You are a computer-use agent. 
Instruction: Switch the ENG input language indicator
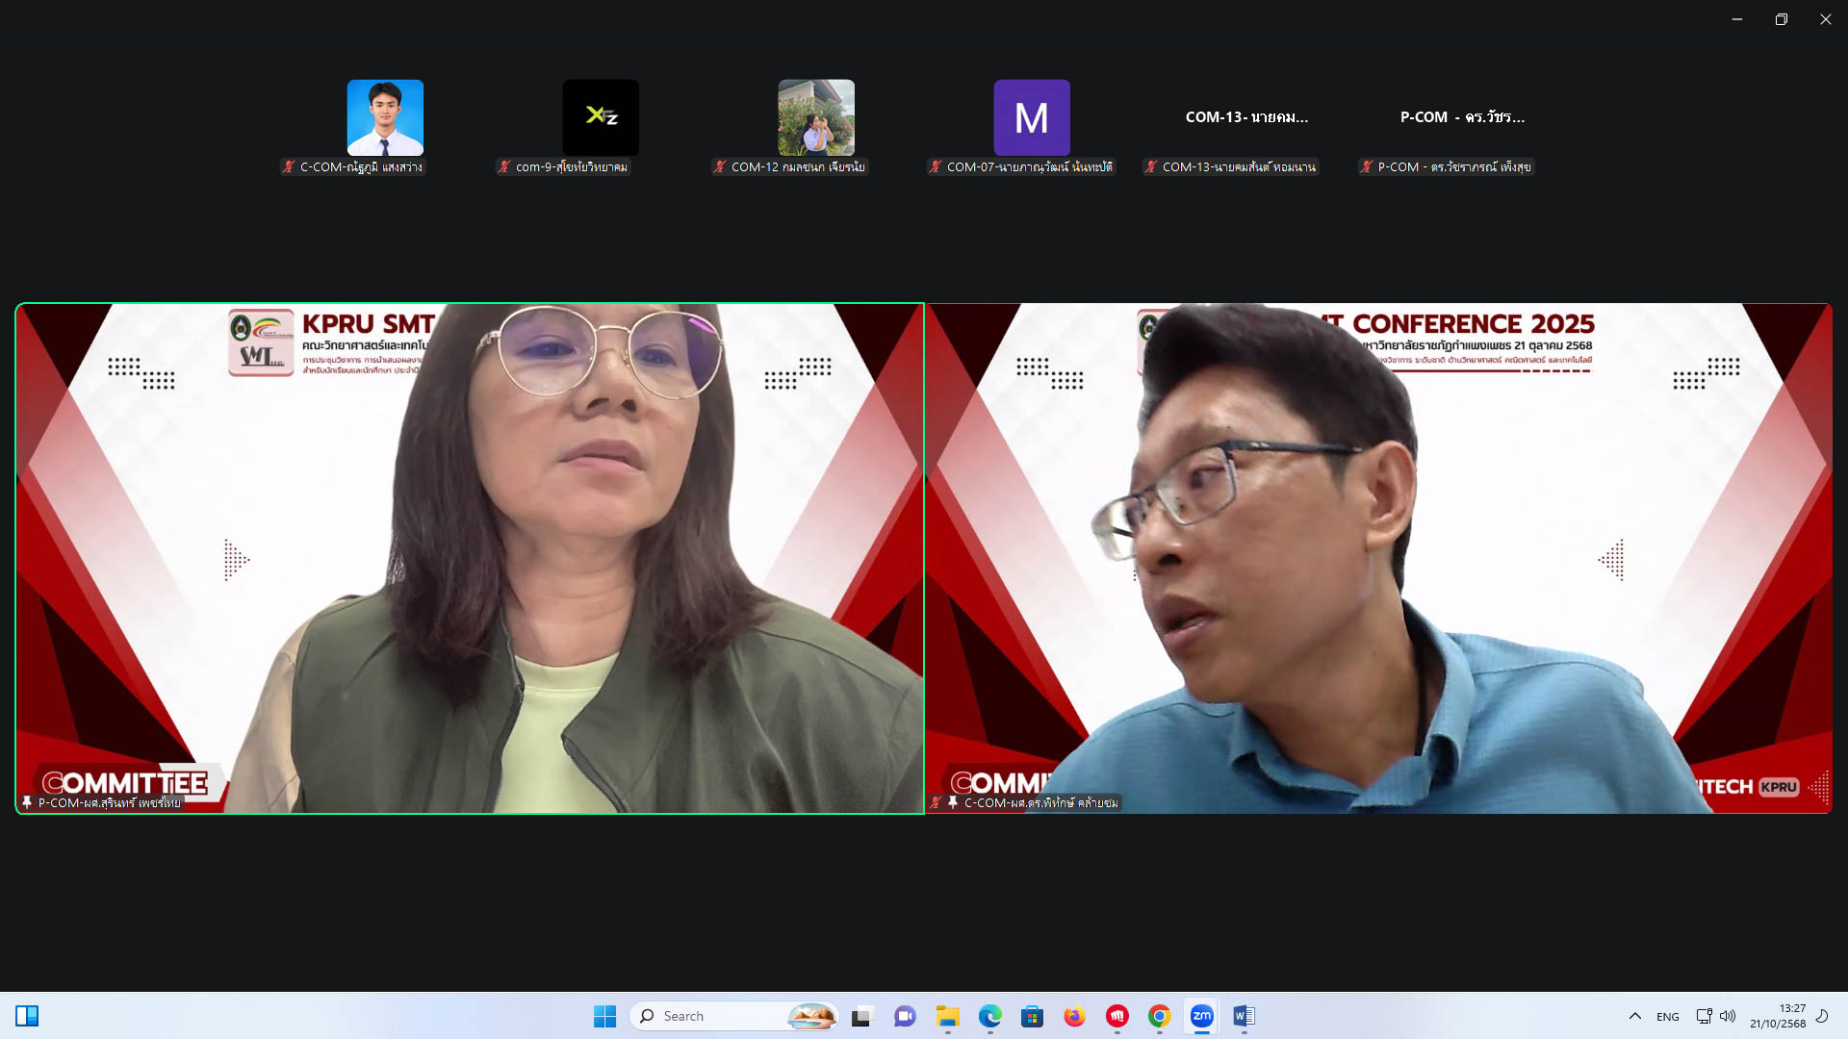(x=1667, y=1017)
